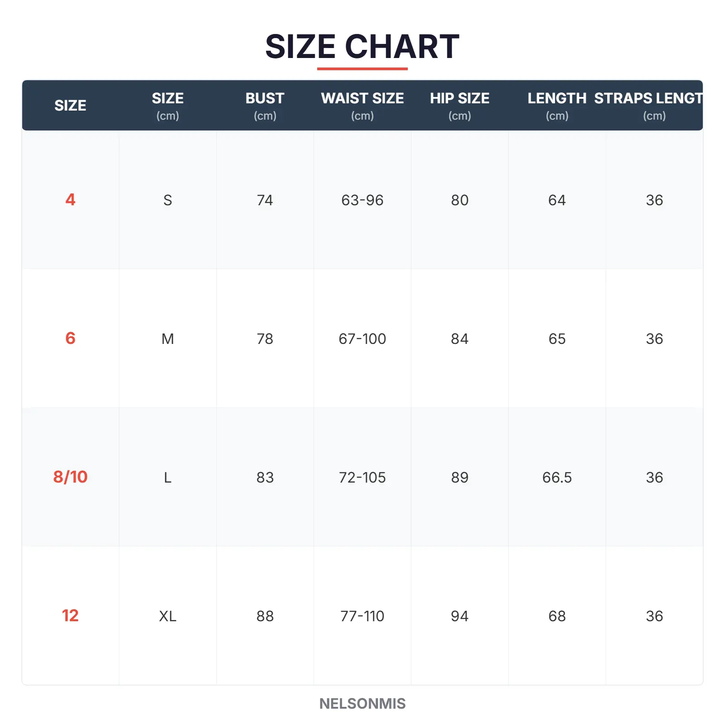The height and width of the screenshot is (725, 725).
Task: Select the red size 12 cell
Action: 70,616
